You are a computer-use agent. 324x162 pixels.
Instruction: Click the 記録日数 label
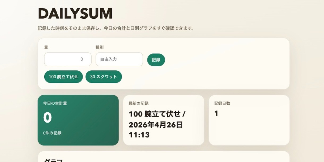[222, 103]
